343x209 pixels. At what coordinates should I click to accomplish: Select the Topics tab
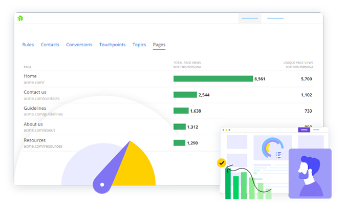coord(139,45)
